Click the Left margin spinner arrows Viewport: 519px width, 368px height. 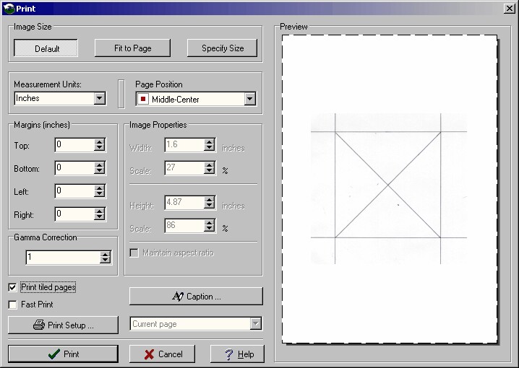[x=99, y=191]
